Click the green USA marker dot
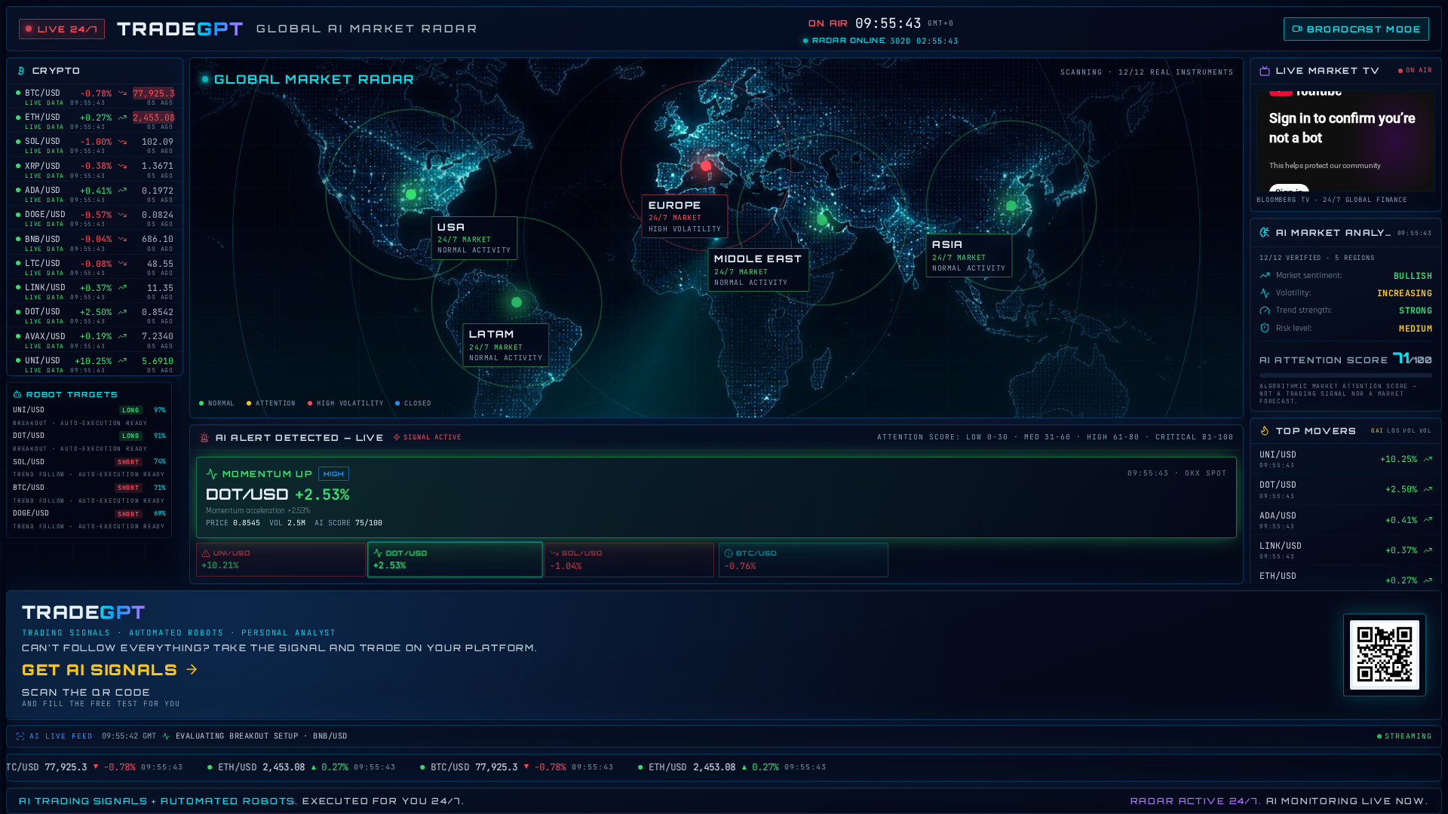 (x=411, y=194)
